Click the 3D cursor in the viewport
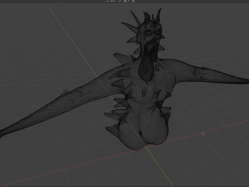 (203, 133)
